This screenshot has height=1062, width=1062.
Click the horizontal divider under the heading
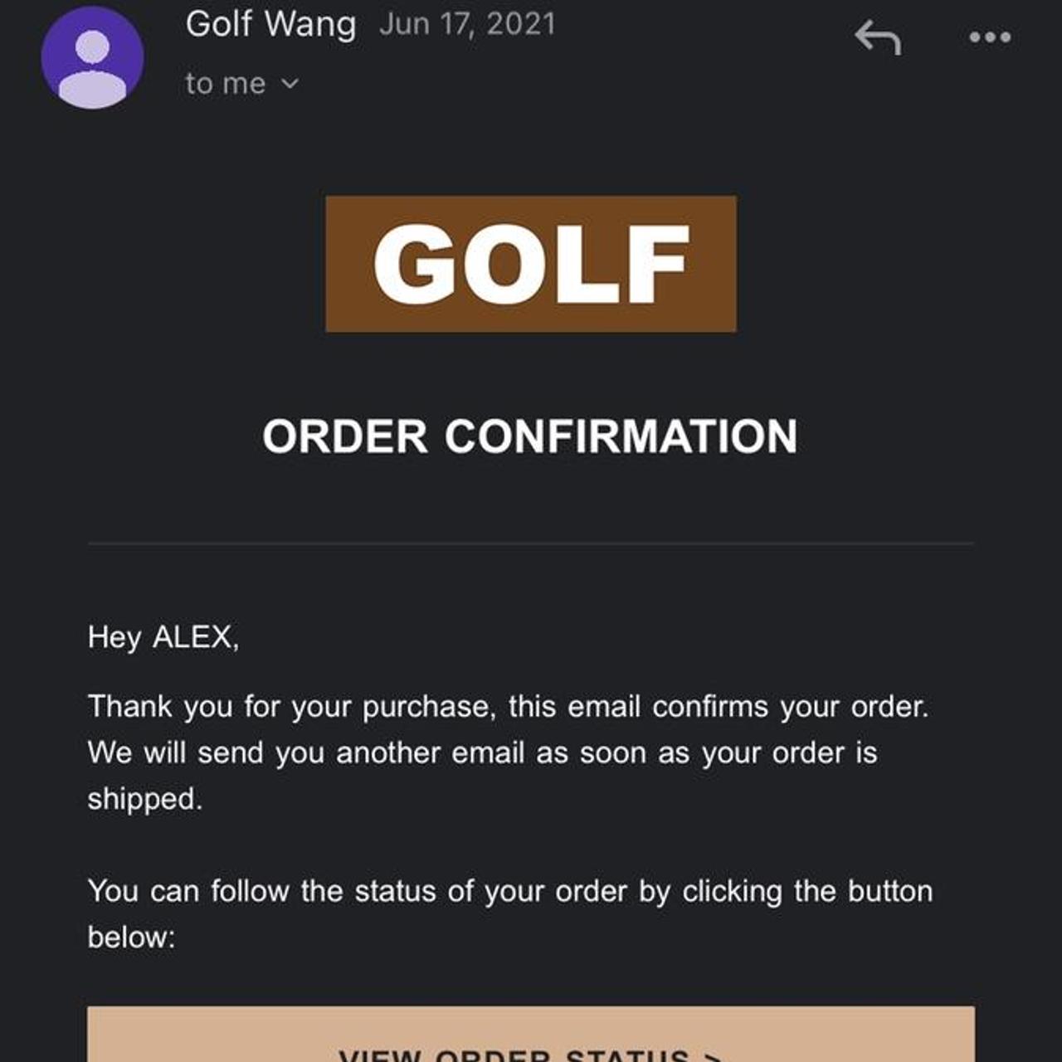pyautogui.click(x=531, y=544)
